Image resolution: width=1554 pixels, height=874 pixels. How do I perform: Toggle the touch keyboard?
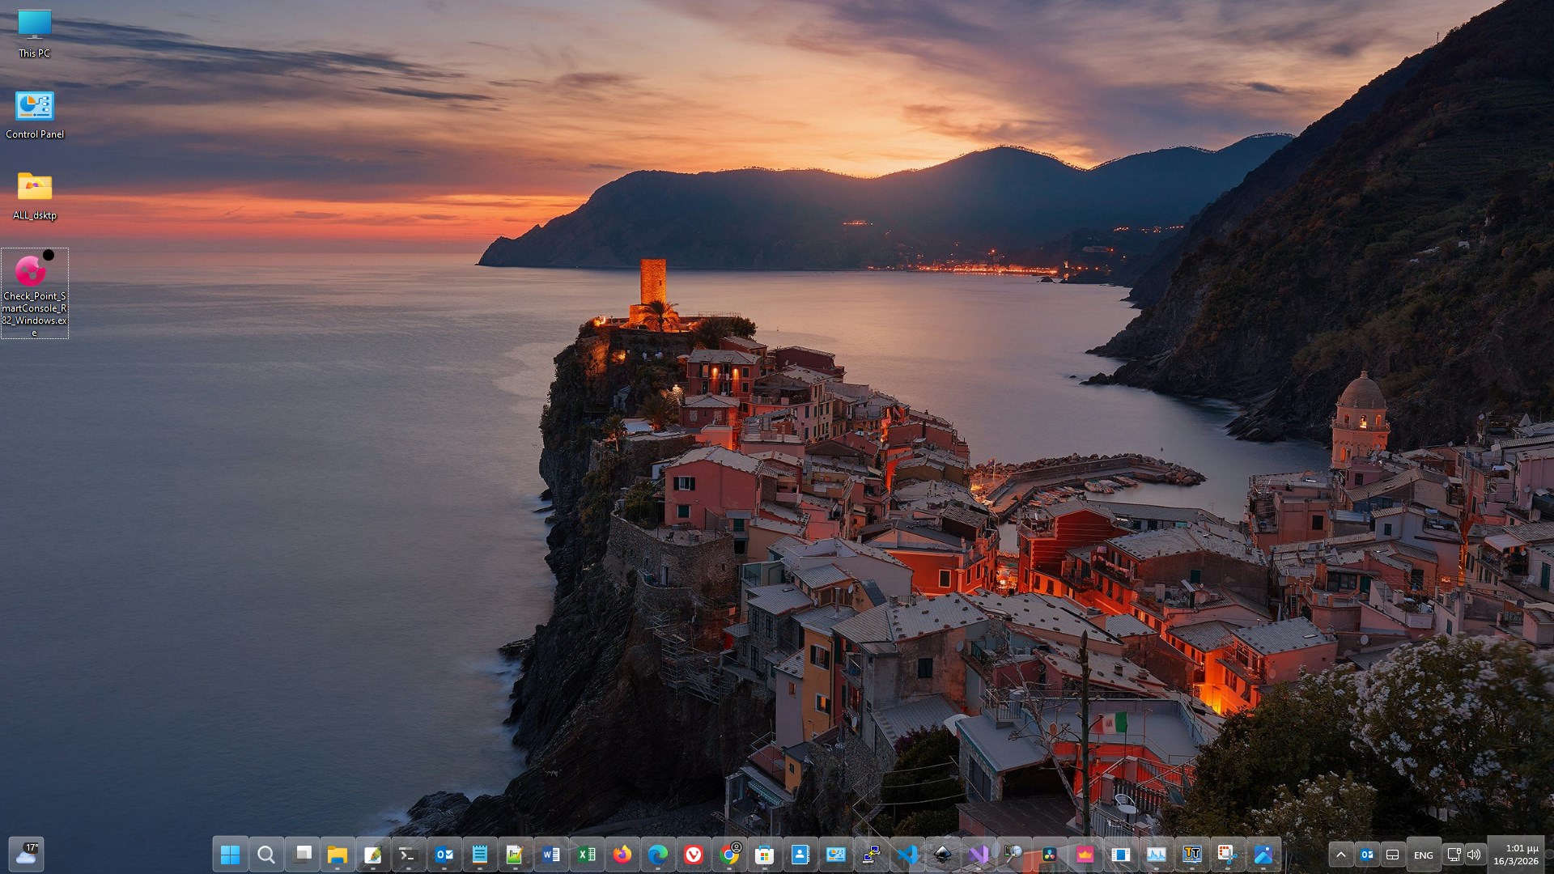(x=1393, y=854)
